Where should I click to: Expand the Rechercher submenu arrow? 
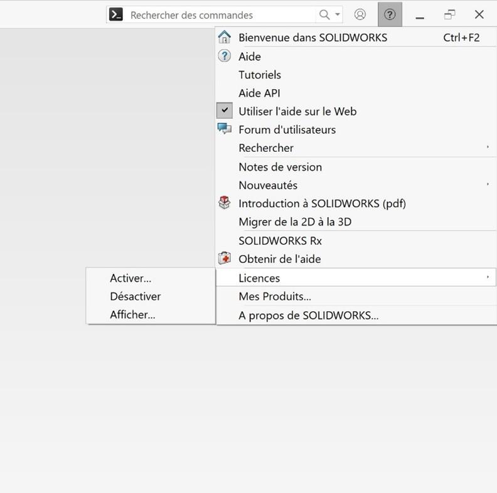488,147
